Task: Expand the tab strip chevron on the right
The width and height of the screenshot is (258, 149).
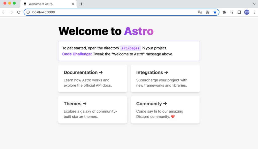Action: [x=254, y=4]
